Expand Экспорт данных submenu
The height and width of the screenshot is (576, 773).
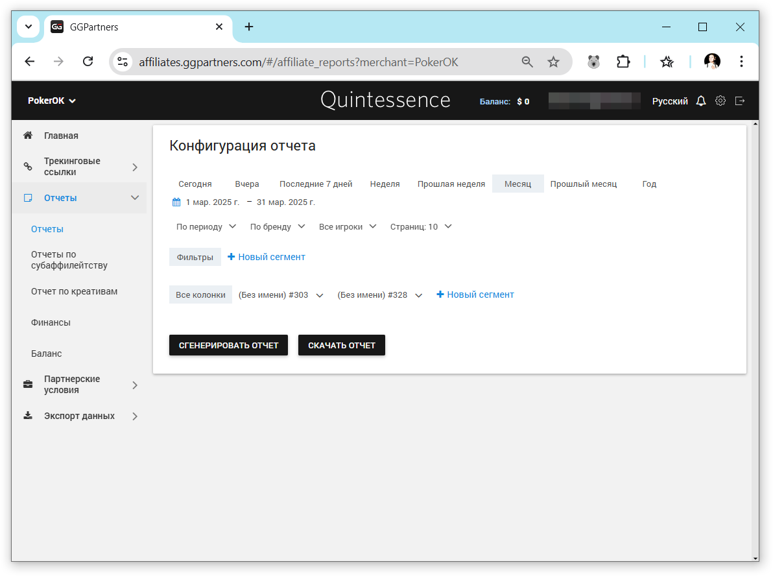tap(135, 416)
